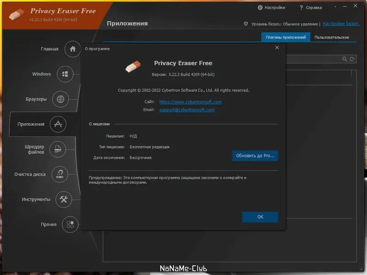Viewport: 367px width, 275px height.
Task: Switch to the Пользовательские tab
Action: click(x=331, y=37)
